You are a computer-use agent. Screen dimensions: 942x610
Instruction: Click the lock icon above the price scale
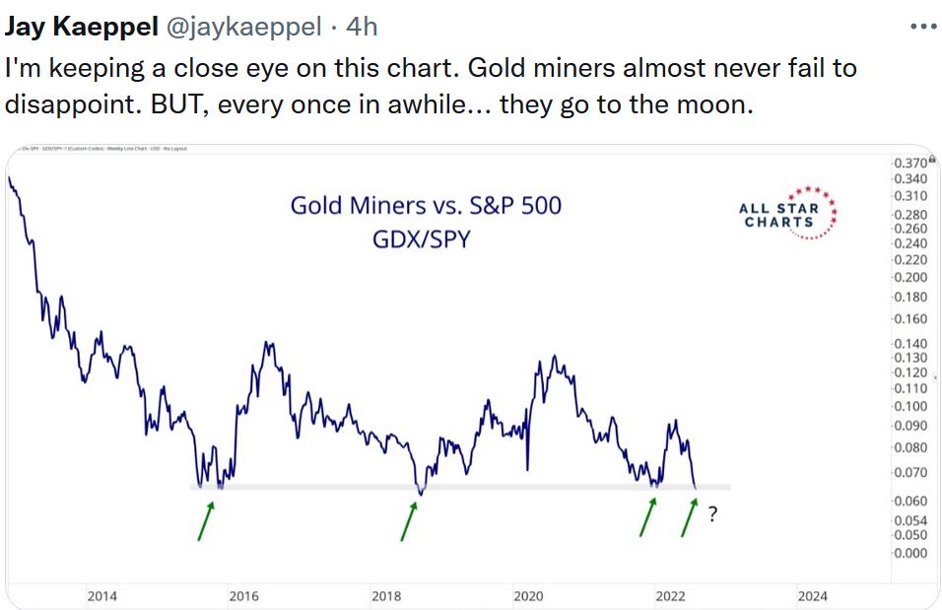[x=933, y=159]
